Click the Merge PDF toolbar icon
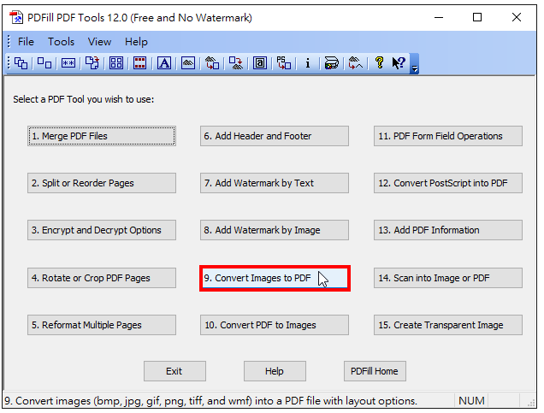The width and height of the screenshot is (544, 413). coord(21,63)
